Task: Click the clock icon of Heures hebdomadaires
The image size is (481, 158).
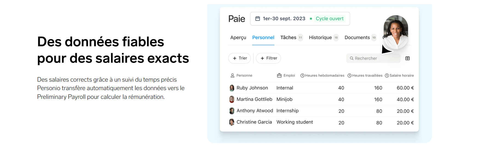Action: 303,76
